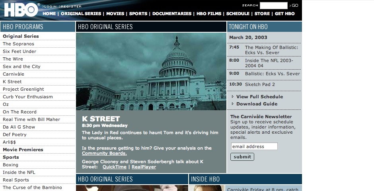Open Real Time with Bill Maher
This screenshot has height=191, width=374.
(x=31, y=119)
